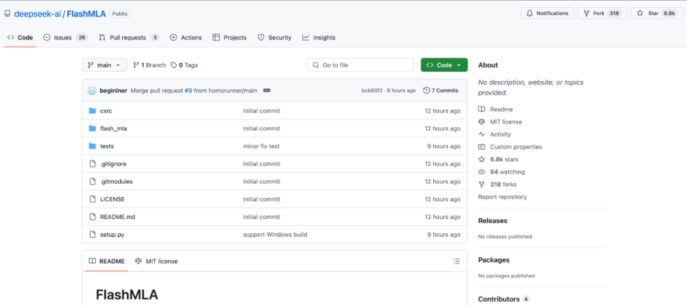Click the Notifications bell button
Image resolution: width=687 pixels, height=306 pixels.
(547, 13)
